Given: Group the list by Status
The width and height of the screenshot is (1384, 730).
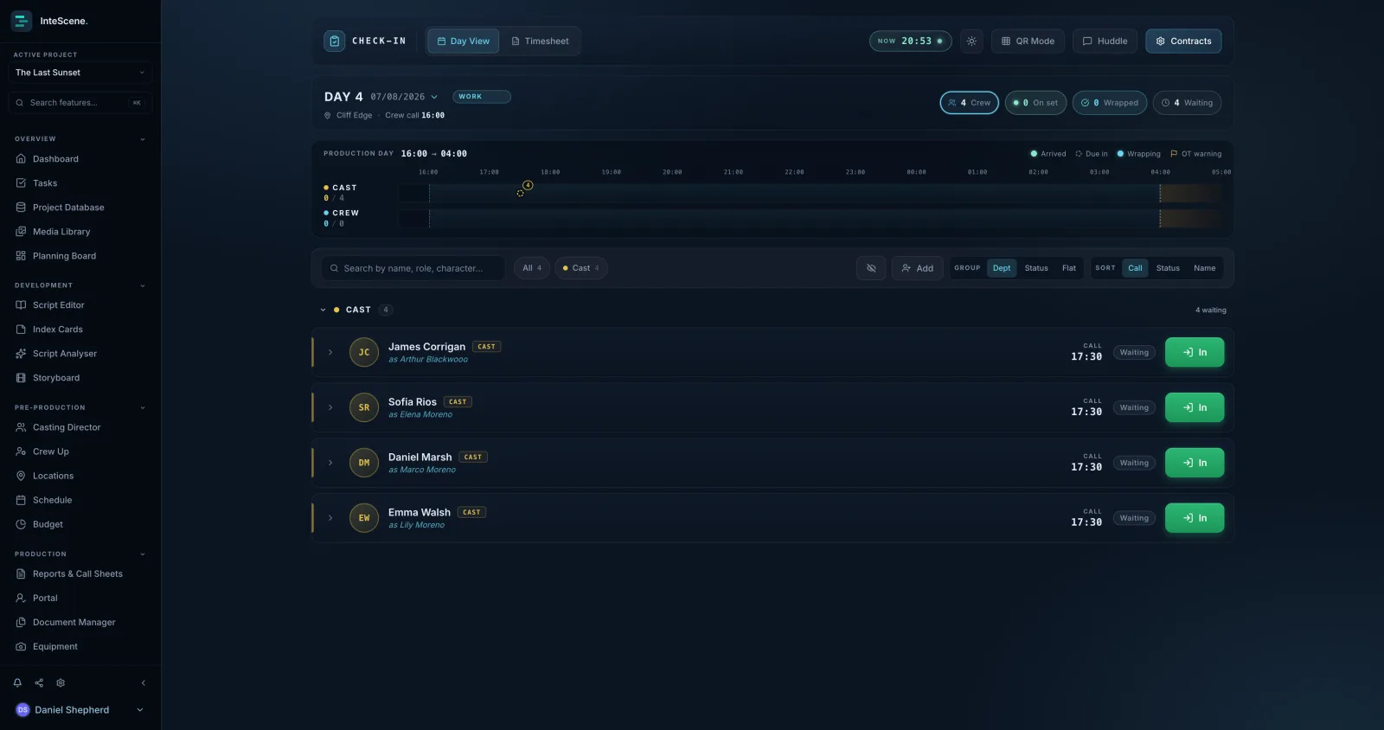Looking at the screenshot, I should tap(1036, 268).
